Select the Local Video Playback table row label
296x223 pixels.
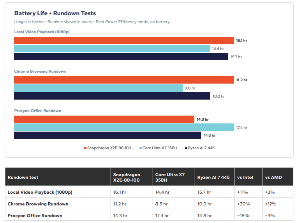[40, 192]
